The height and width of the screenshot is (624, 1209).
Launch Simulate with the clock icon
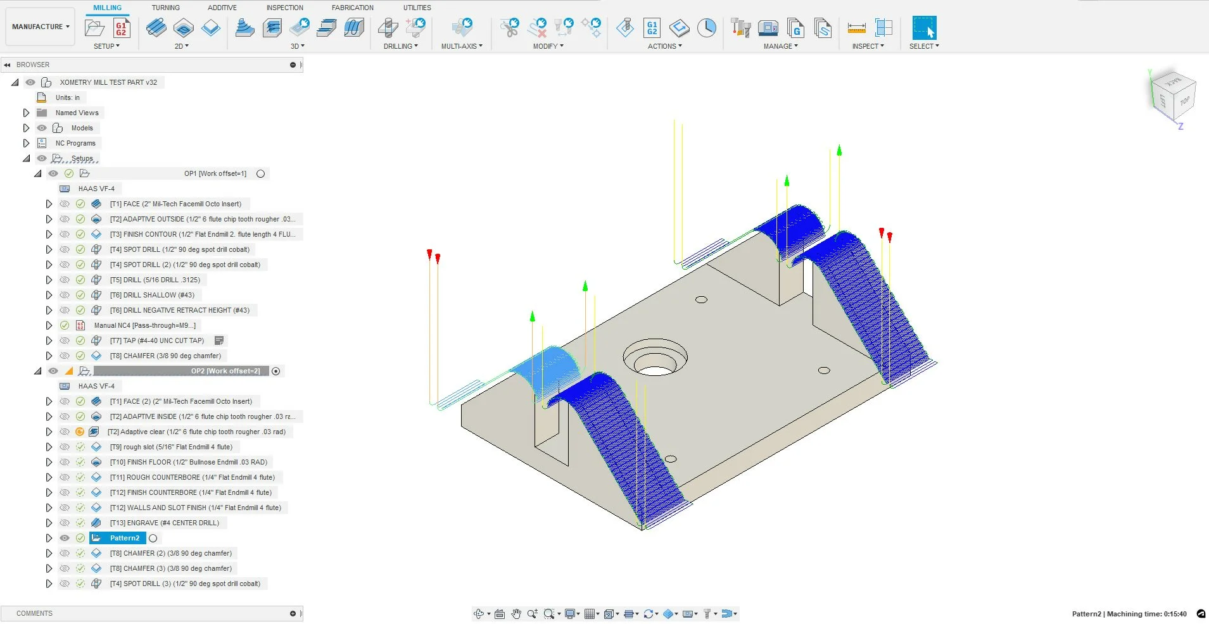[707, 28]
